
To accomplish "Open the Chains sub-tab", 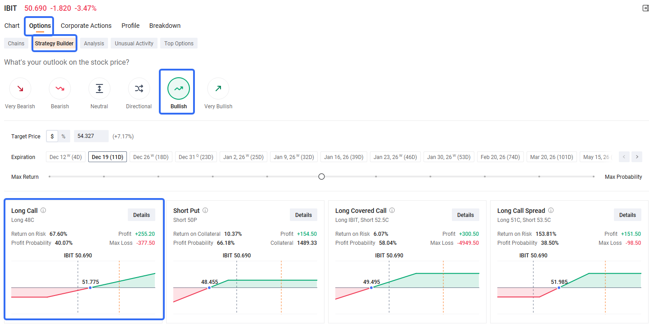I will coord(16,44).
